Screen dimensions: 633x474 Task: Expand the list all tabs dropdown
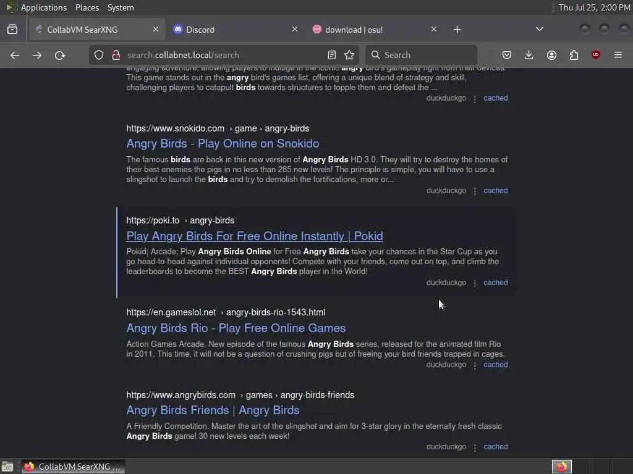click(x=539, y=29)
